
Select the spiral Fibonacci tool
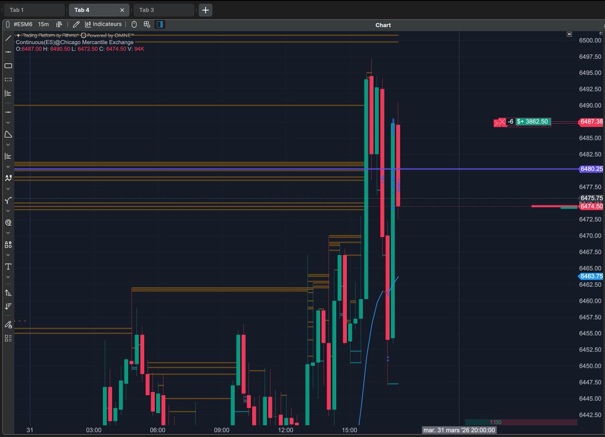click(x=8, y=222)
